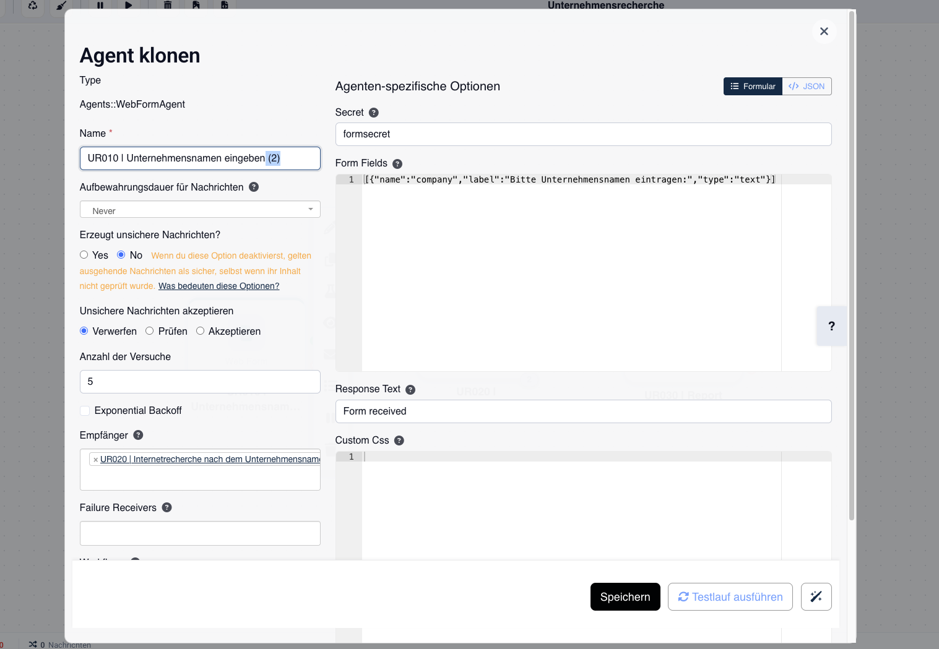Viewport: 939px width, 649px height.
Task: Click help icon next to Response Text
Action: (410, 390)
